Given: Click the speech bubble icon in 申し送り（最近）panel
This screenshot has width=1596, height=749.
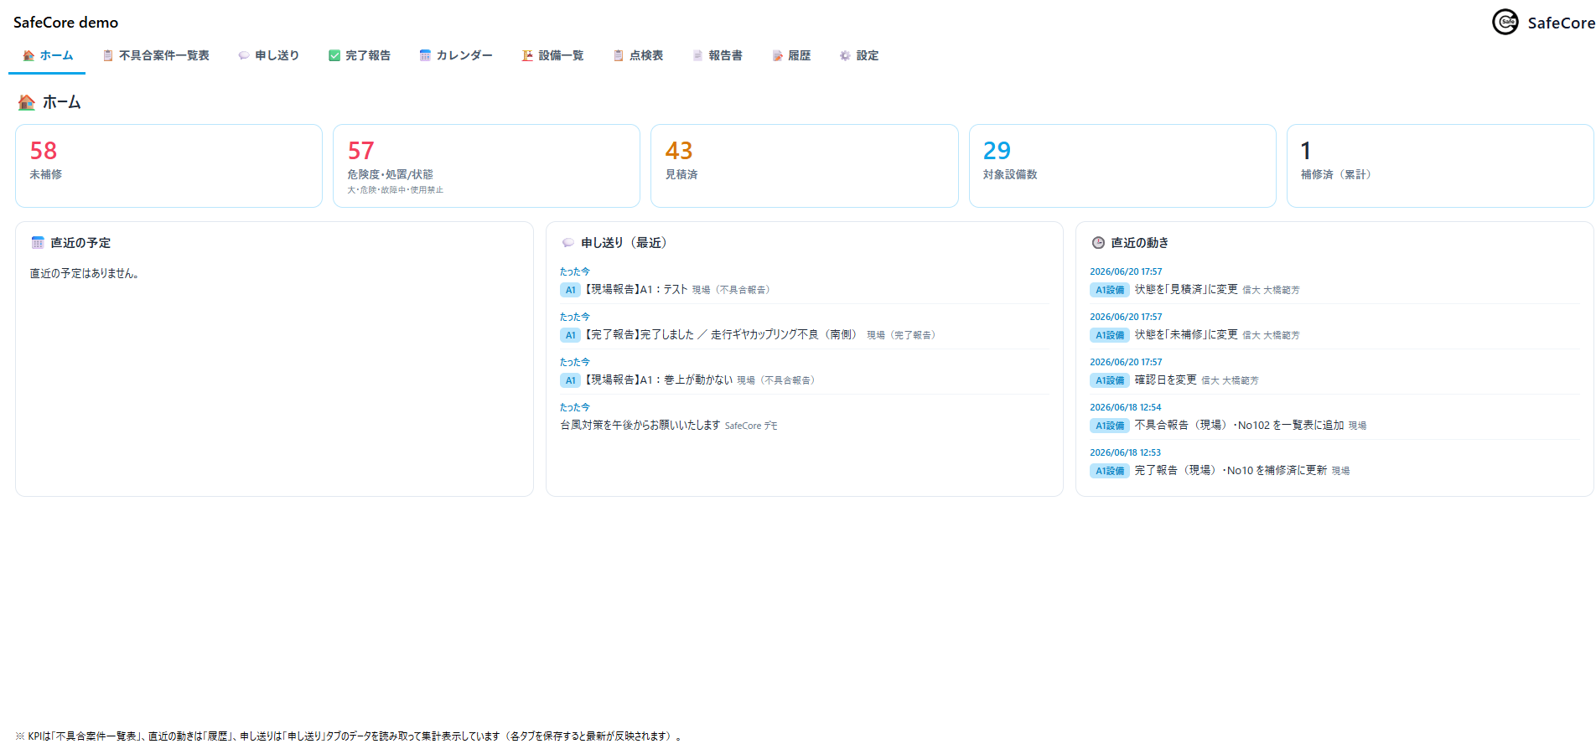Looking at the screenshot, I should coord(568,243).
